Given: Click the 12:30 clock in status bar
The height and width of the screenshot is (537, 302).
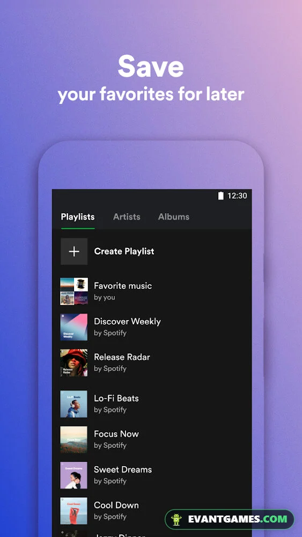Looking at the screenshot, I should pos(237,196).
